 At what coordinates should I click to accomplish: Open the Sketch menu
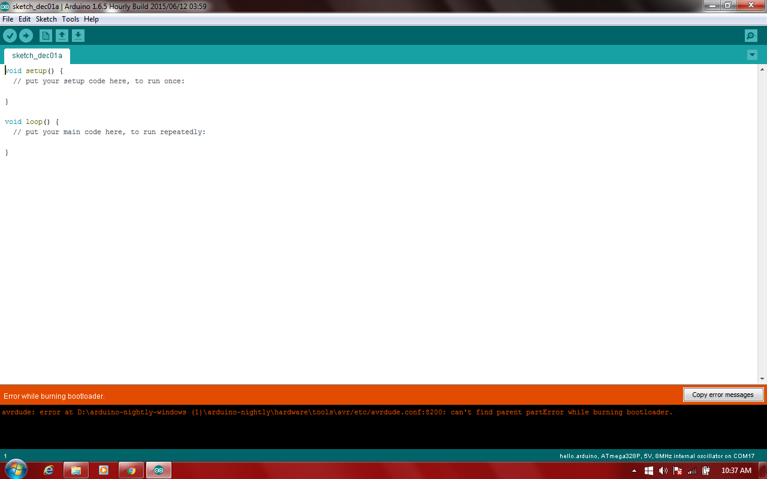pyautogui.click(x=46, y=19)
